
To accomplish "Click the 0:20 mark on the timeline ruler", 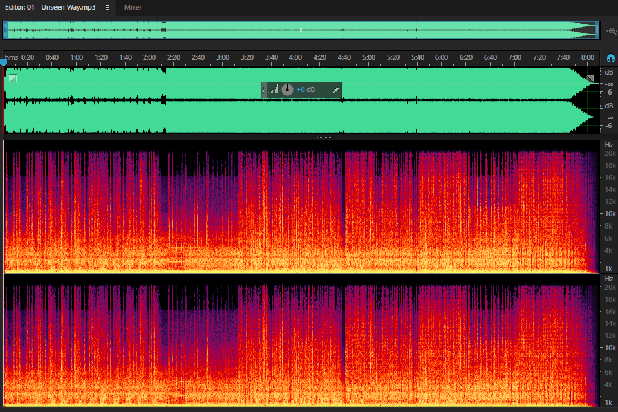I will 28,57.
